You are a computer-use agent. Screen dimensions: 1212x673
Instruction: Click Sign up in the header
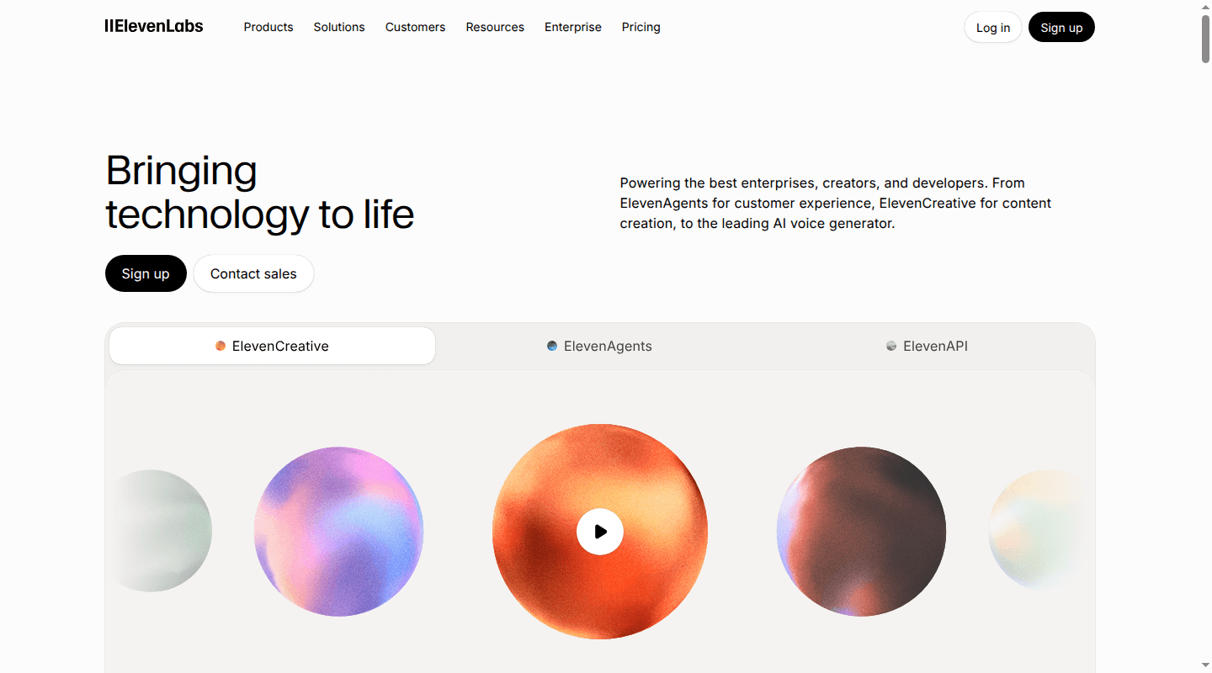click(1061, 28)
